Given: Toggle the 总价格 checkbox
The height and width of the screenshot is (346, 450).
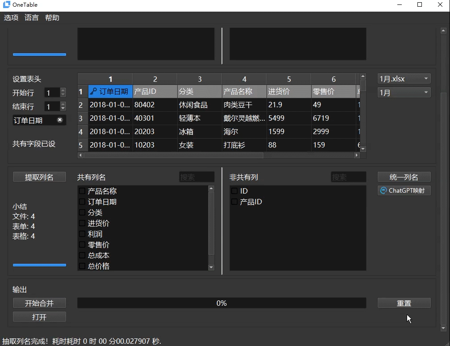Looking at the screenshot, I should [82, 266].
